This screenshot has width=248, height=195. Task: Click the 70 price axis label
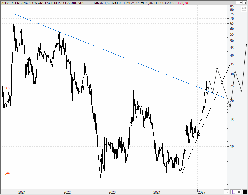tap(232, 19)
